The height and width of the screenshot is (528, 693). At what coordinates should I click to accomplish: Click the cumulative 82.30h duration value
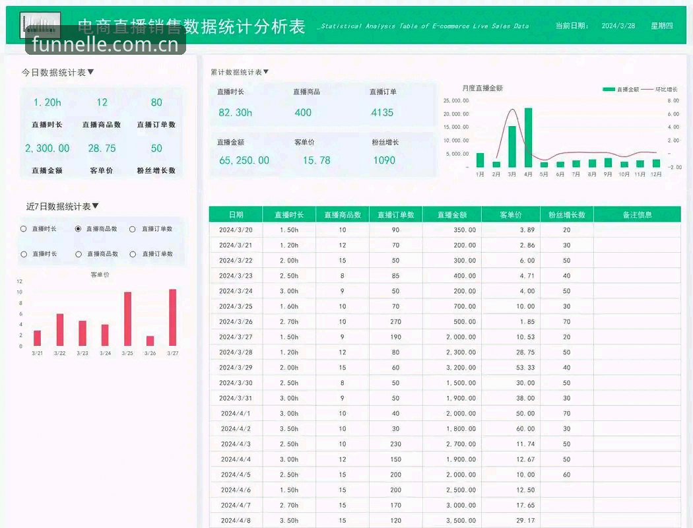[x=235, y=113]
